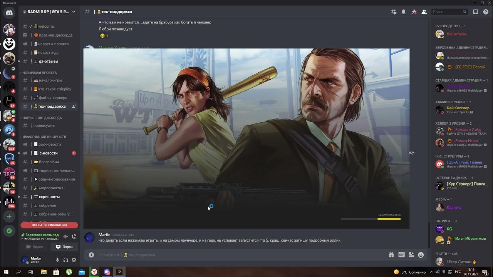Deafen with the headphones icon
The image size is (493, 277).
[x=65, y=260]
